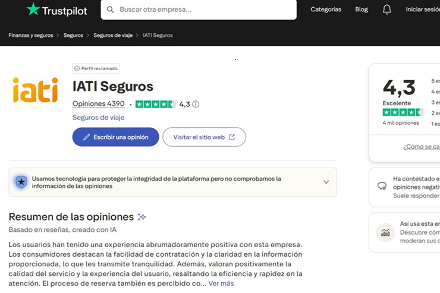The width and height of the screenshot is (440, 293).
Task: Open the ¿Cómo se calcula link
Action: coord(422,147)
